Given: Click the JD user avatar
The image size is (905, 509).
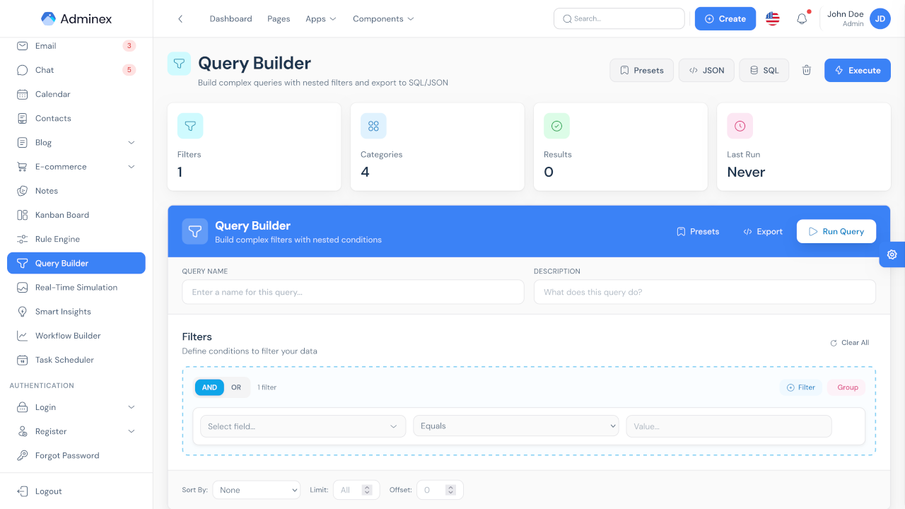Looking at the screenshot, I should 880,19.
